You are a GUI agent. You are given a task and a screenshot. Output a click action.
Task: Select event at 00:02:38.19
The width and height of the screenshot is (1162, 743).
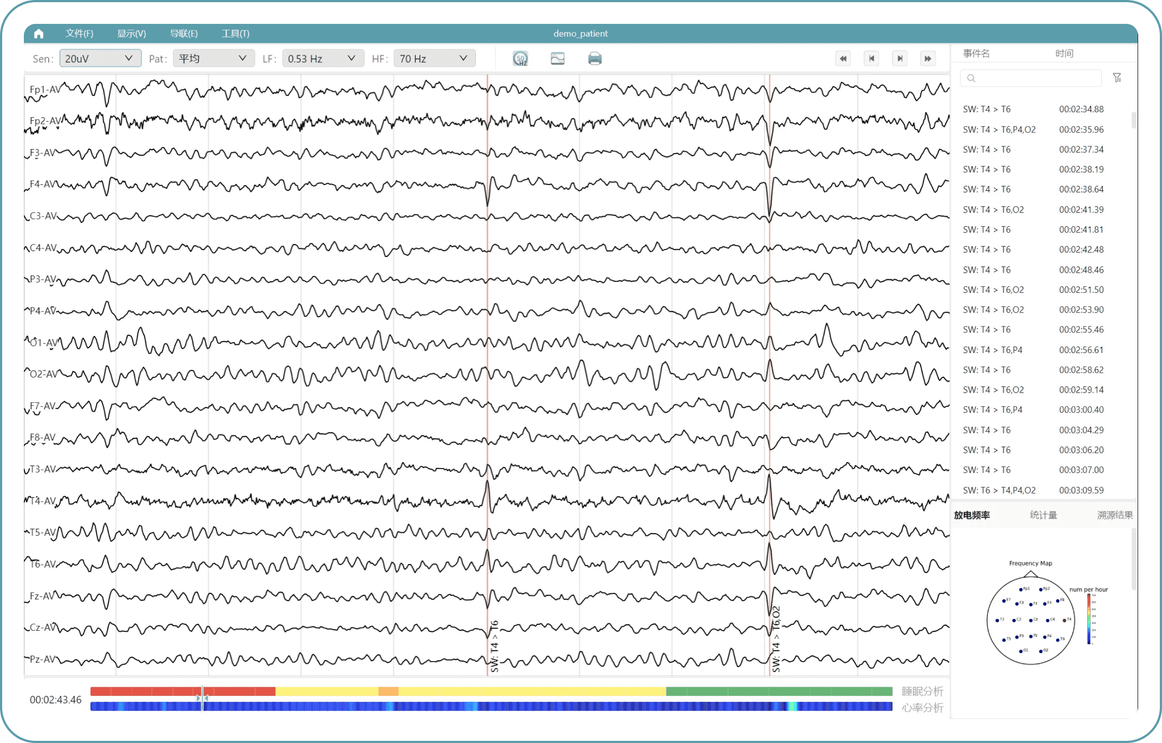(1034, 170)
